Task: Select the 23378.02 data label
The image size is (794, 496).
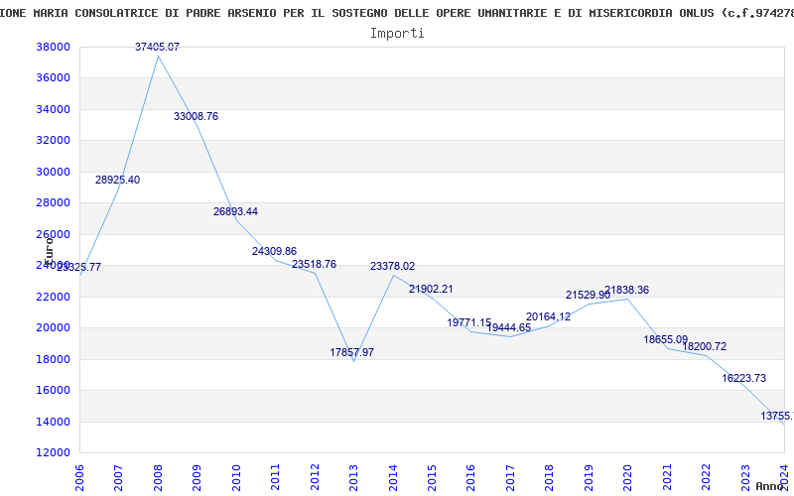Action: click(392, 266)
